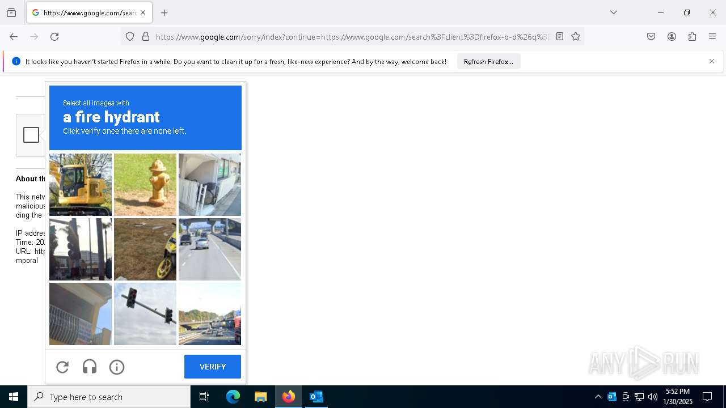Select dark traffic light with palm trees tile

coord(81,249)
